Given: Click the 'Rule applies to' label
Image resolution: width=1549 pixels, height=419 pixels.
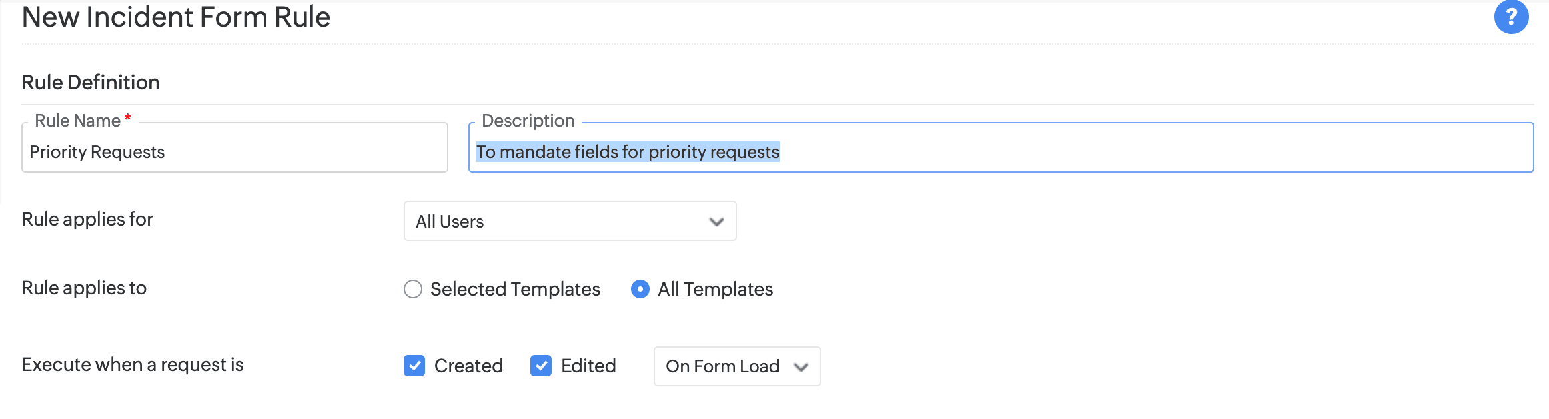Looking at the screenshot, I should (x=84, y=288).
